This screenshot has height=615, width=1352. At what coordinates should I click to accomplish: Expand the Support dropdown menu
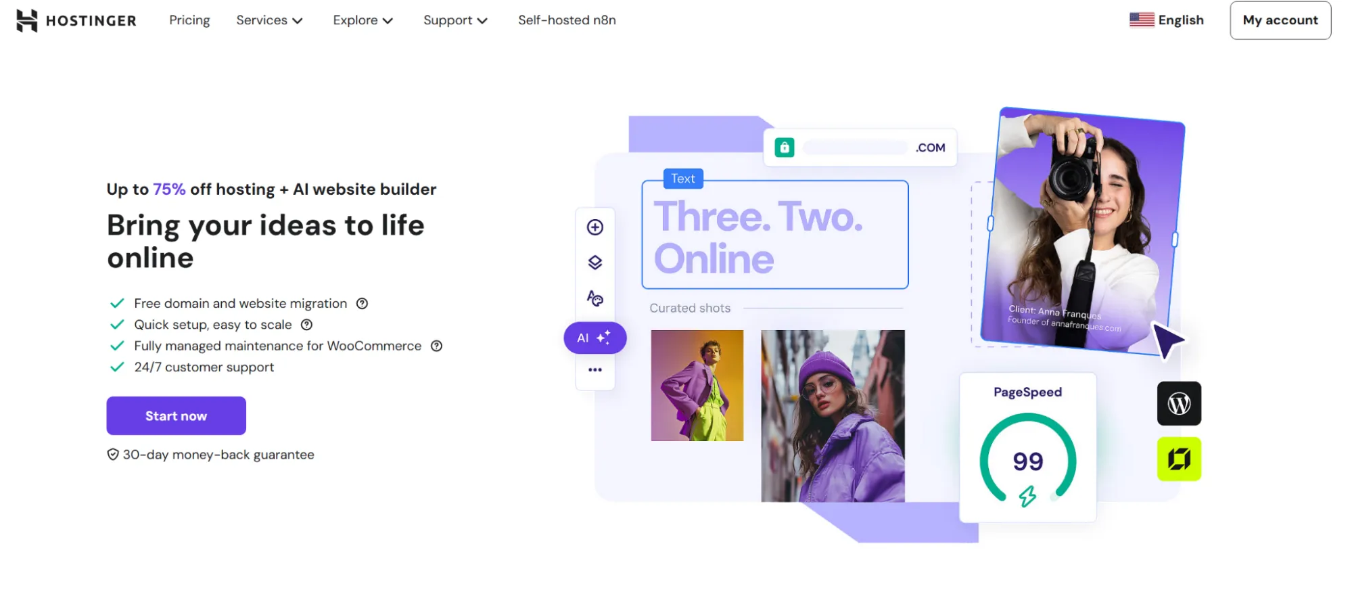(455, 20)
